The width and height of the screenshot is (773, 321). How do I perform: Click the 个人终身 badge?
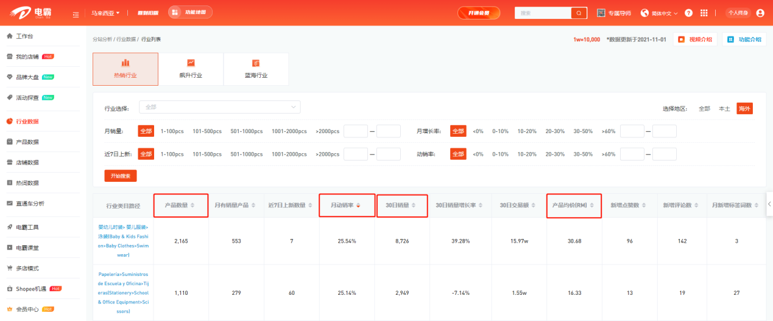pos(738,13)
